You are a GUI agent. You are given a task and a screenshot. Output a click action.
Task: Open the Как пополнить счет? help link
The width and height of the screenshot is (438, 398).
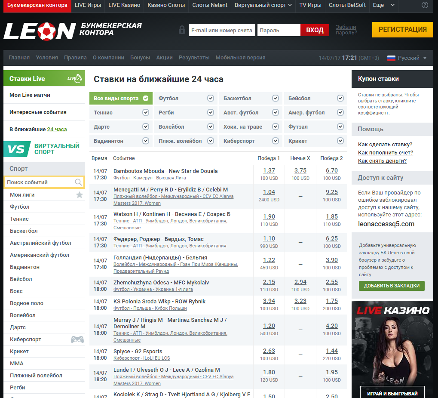pyautogui.click(x=386, y=152)
